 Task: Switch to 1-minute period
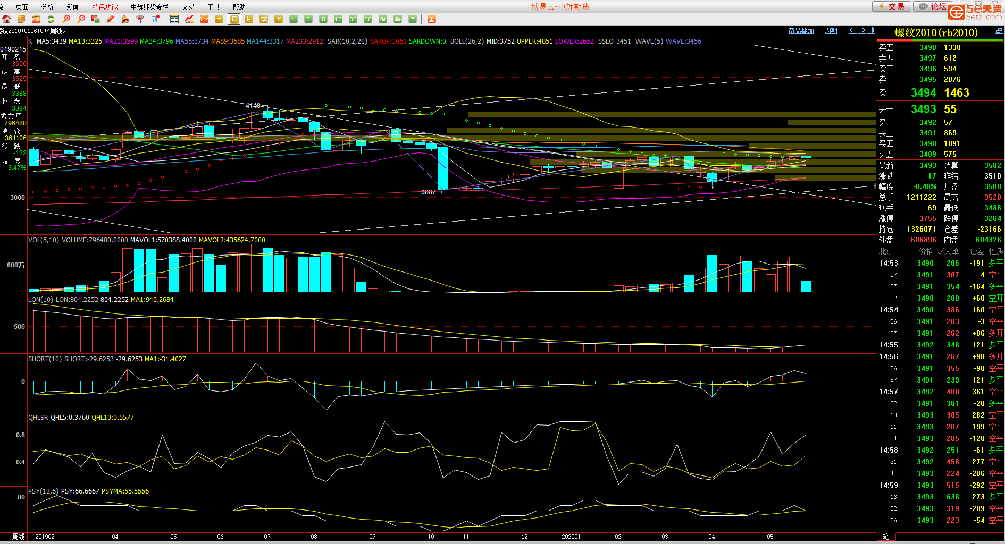point(294,19)
